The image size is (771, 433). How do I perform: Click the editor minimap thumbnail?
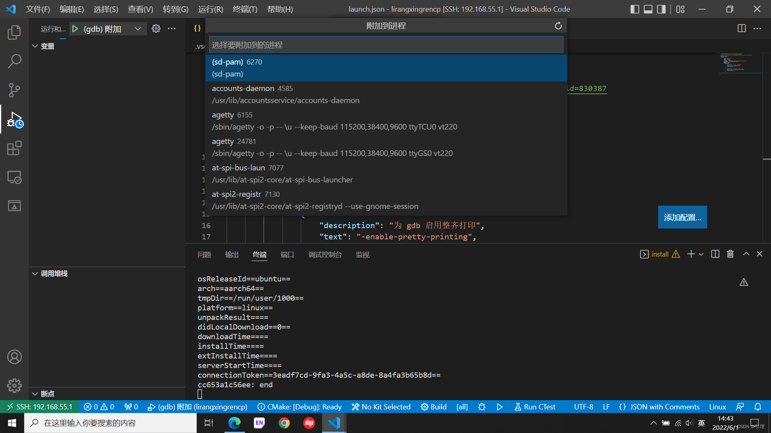coord(740,63)
